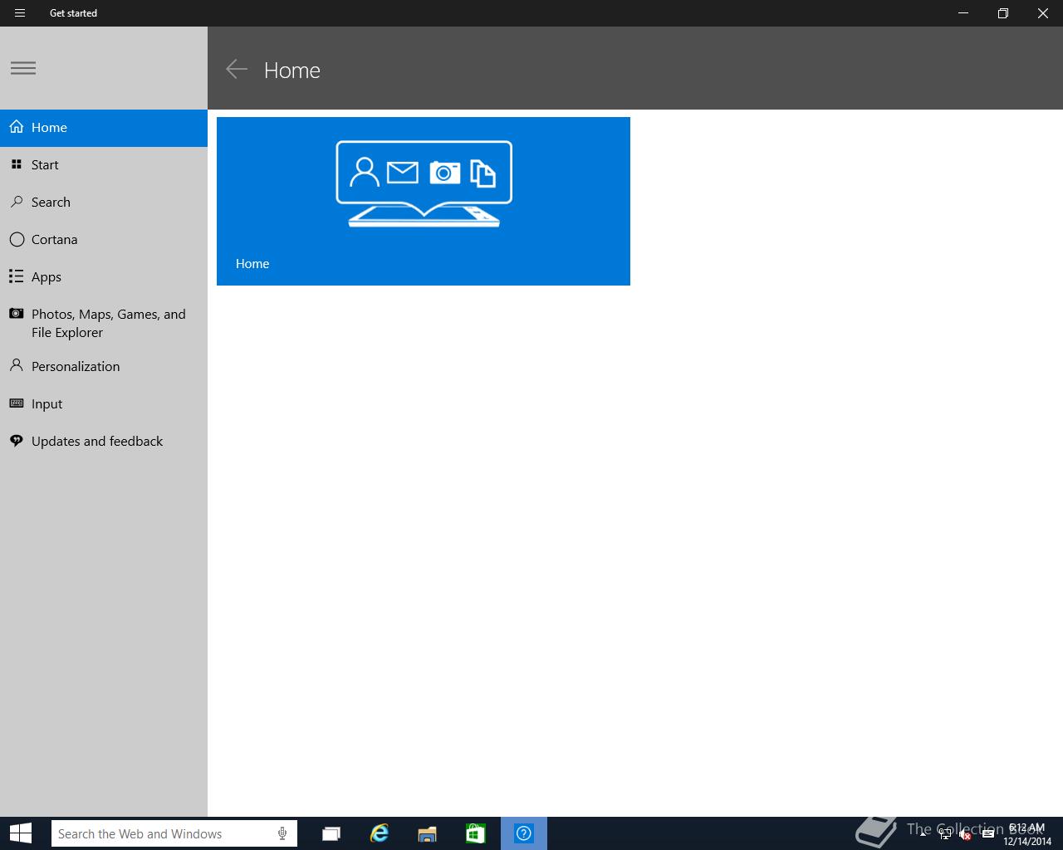Go back using the arrow beside Home
The height and width of the screenshot is (850, 1063).
[x=237, y=70]
